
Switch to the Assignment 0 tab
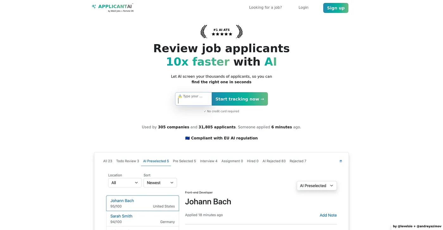[232, 161]
